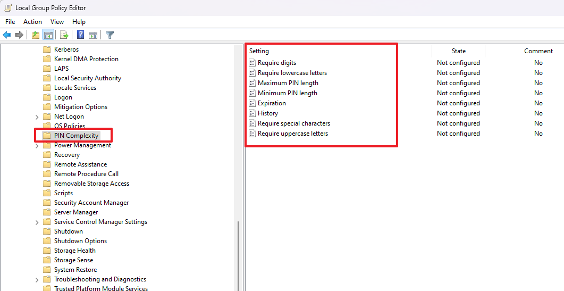Click the Require lowercase letters policy icon
This screenshot has width=564, height=291.
252,73
